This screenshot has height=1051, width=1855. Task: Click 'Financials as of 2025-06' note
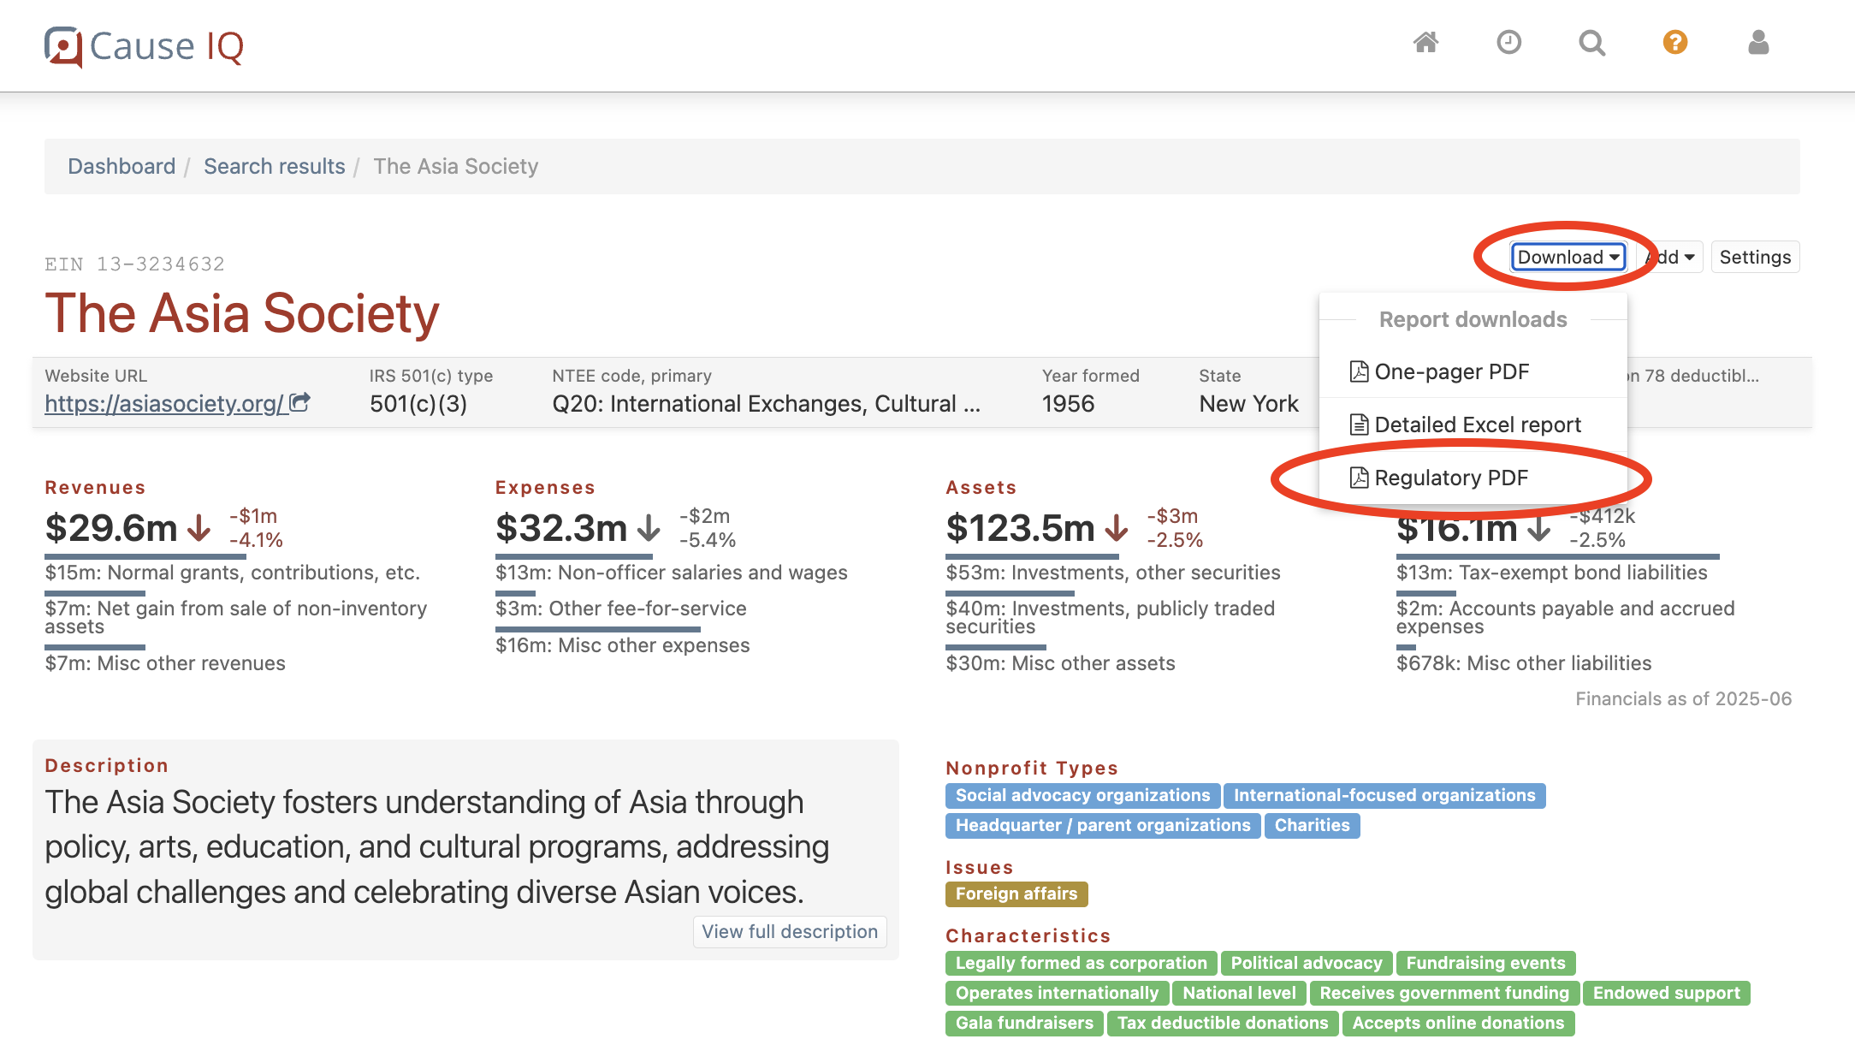1684,699
